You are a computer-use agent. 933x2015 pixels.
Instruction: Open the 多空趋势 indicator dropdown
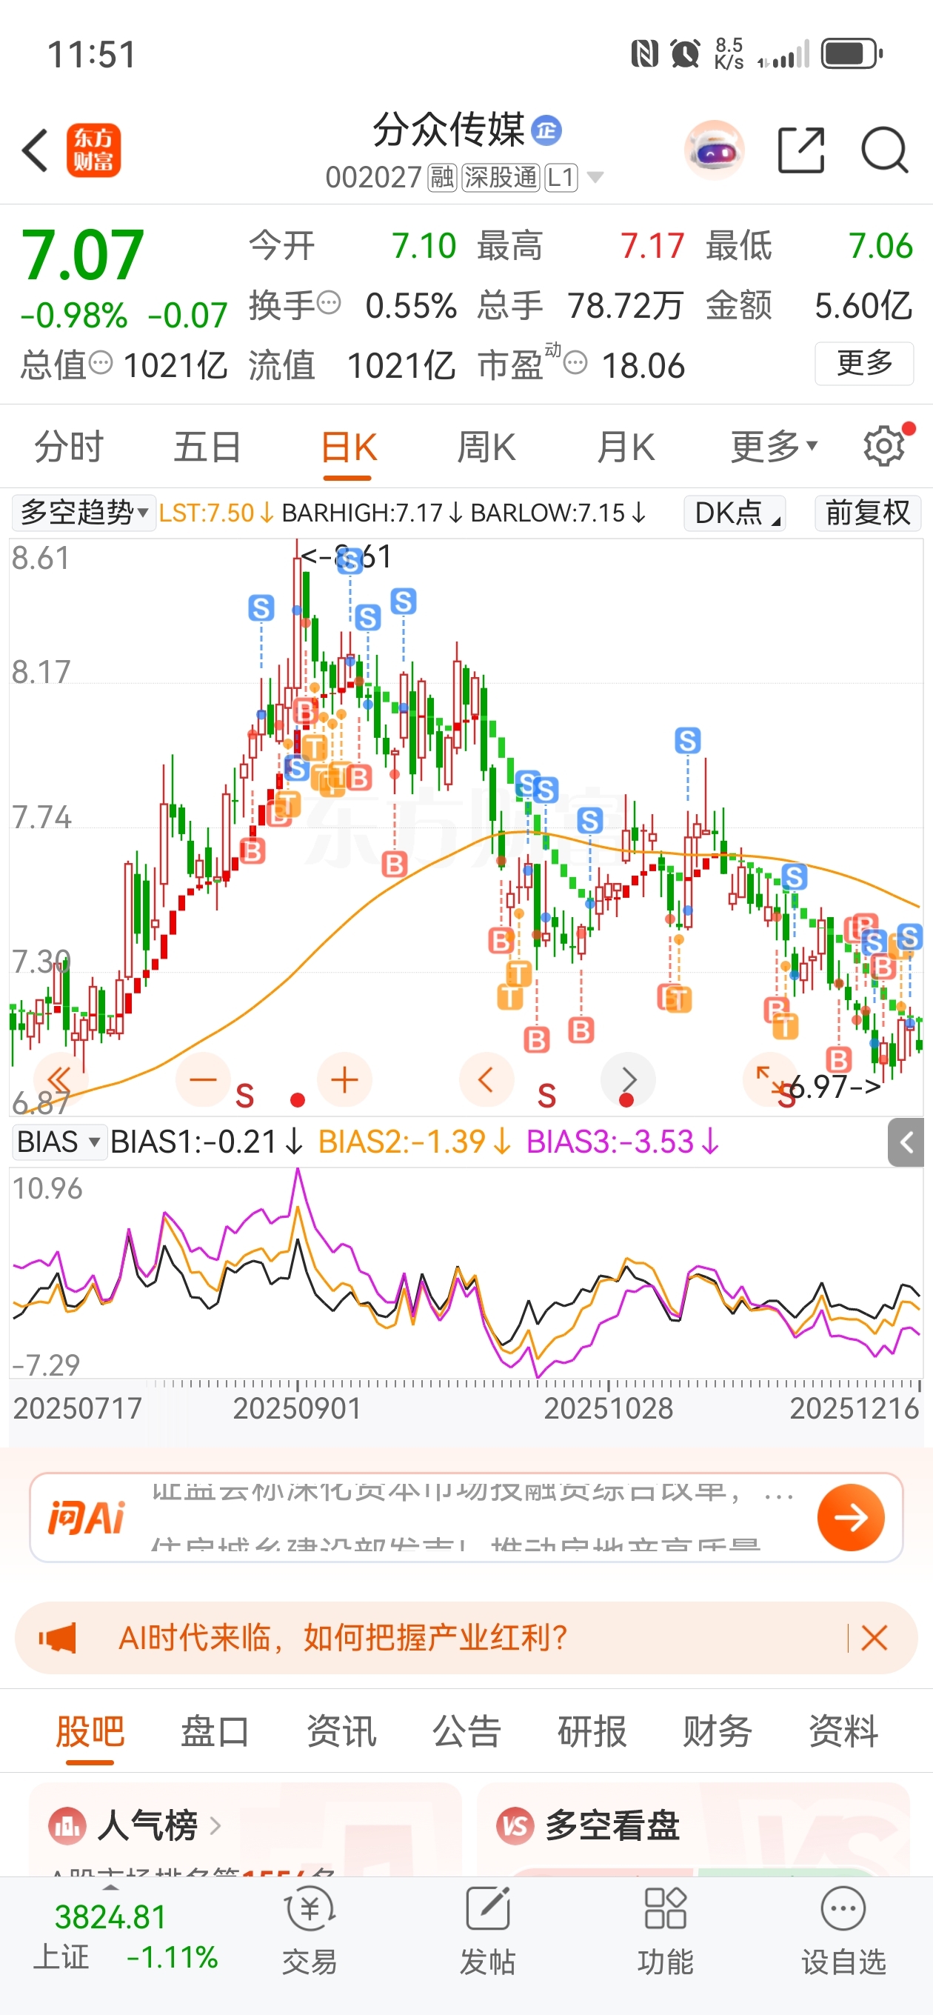[x=84, y=513]
